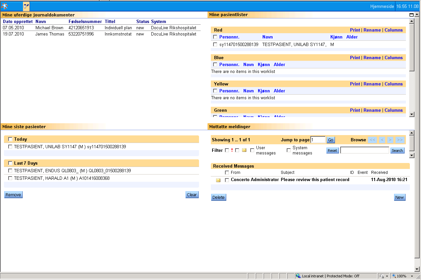Go to next page with > button
The height and width of the screenshot is (280, 421).
[x=390, y=140]
